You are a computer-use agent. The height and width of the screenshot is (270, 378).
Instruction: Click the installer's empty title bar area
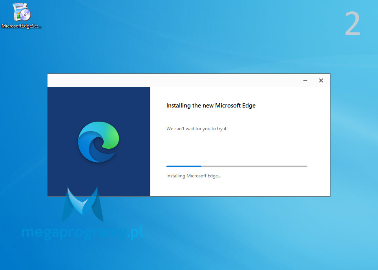point(173,80)
